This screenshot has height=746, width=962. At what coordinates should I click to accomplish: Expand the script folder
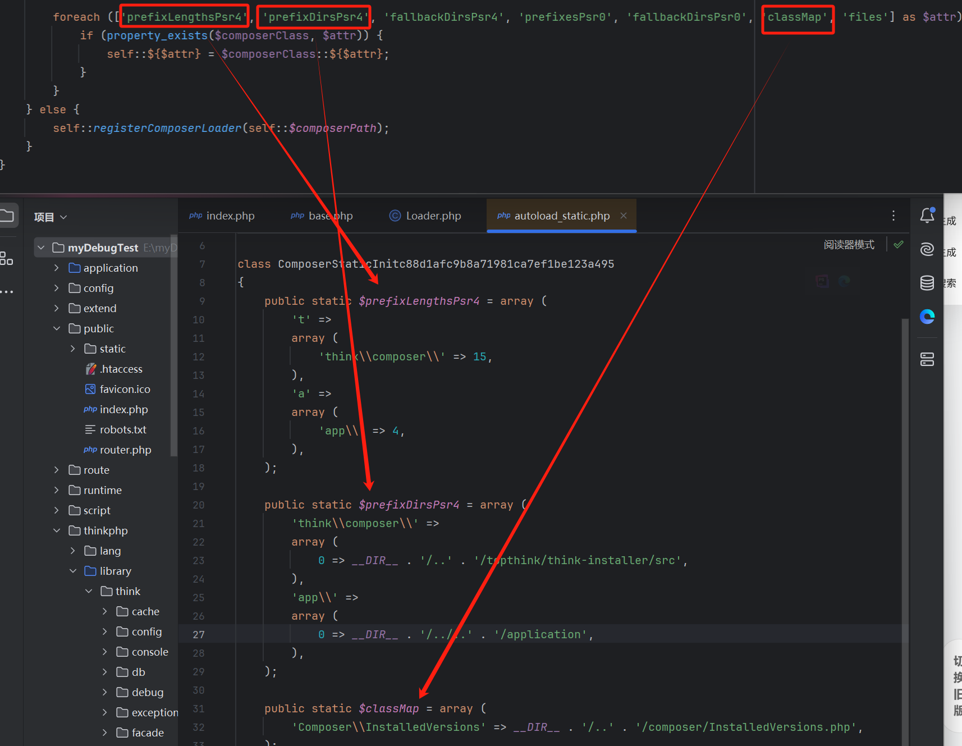coord(56,510)
